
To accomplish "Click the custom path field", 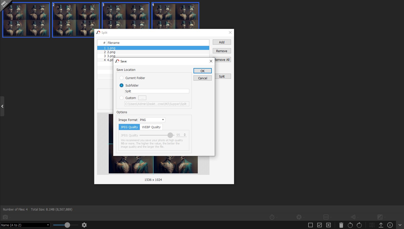I will click(x=157, y=104).
